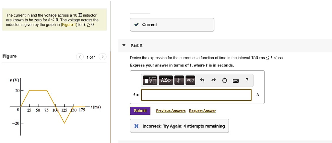Screen dimensions: 332x143
Task: Go to next figure arrow
Action: [x=102, y=57]
